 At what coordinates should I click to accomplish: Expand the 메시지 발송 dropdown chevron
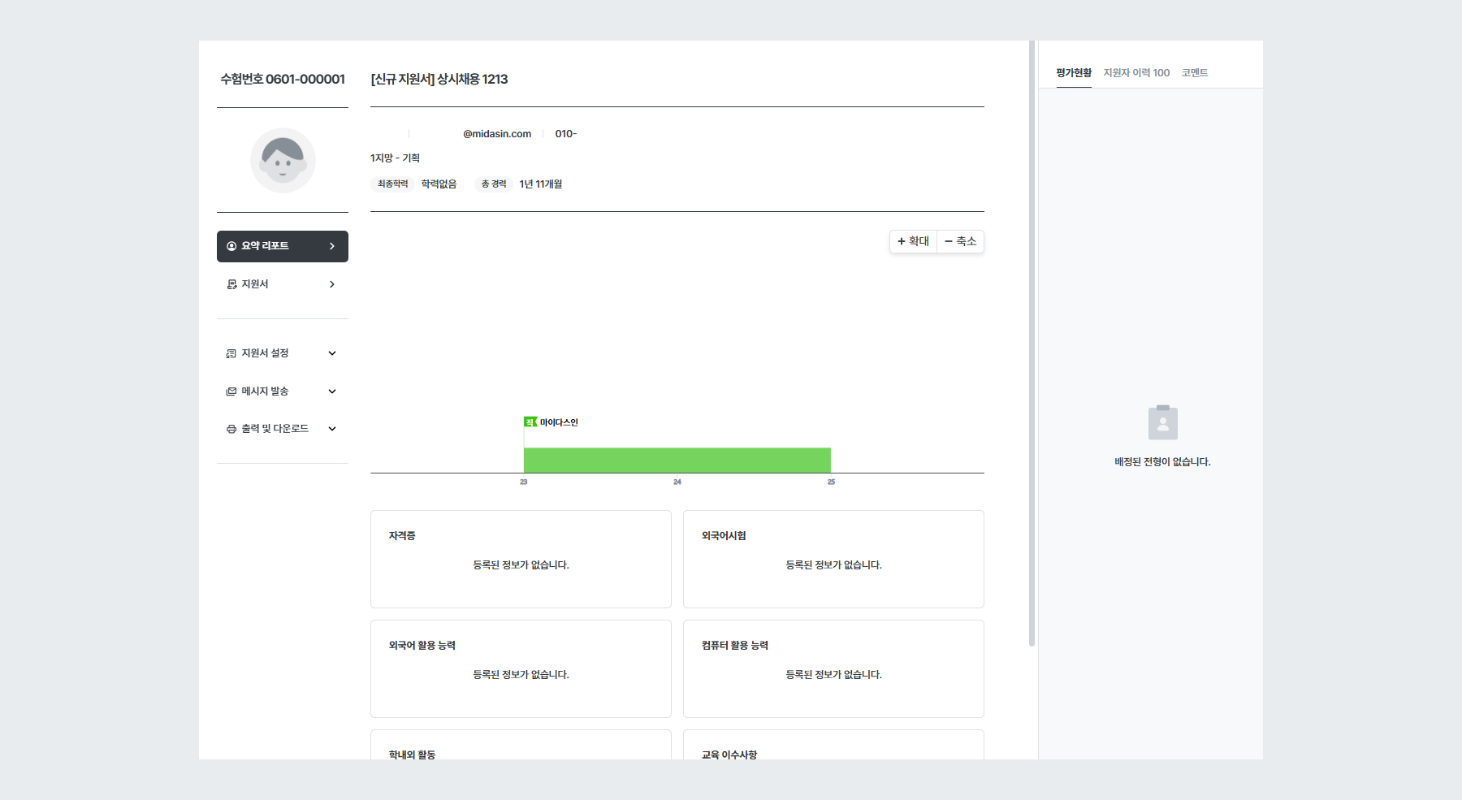[332, 391]
